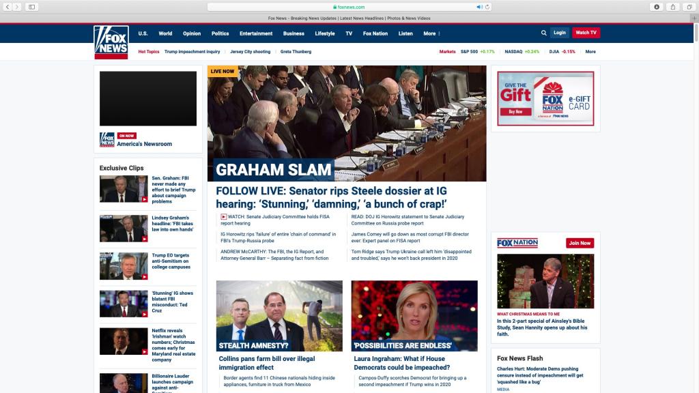Open the Laura Ingraham story image
The image size is (699, 393).
[x=414, y=316]
